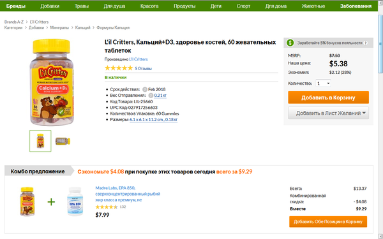
Task: Click the star rating under Madre Labs EPA 850
Action: [x=107, y=207]
